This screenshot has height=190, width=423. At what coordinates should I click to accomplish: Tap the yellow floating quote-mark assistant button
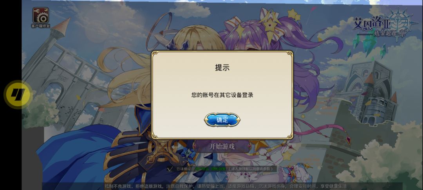click(x=18, y=94)
